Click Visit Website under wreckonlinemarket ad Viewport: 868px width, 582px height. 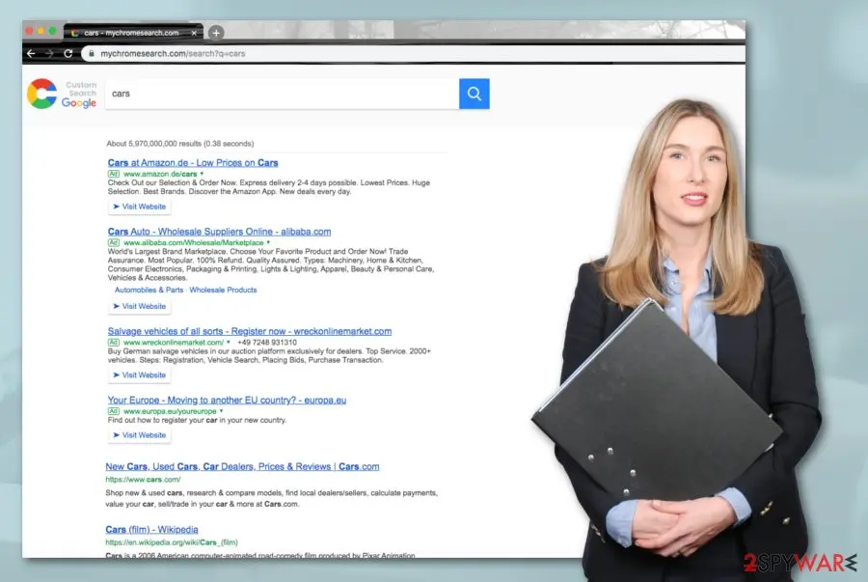point(140,374)
